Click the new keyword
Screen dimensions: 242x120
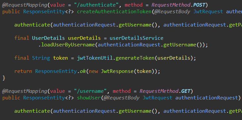click(93, 71)
